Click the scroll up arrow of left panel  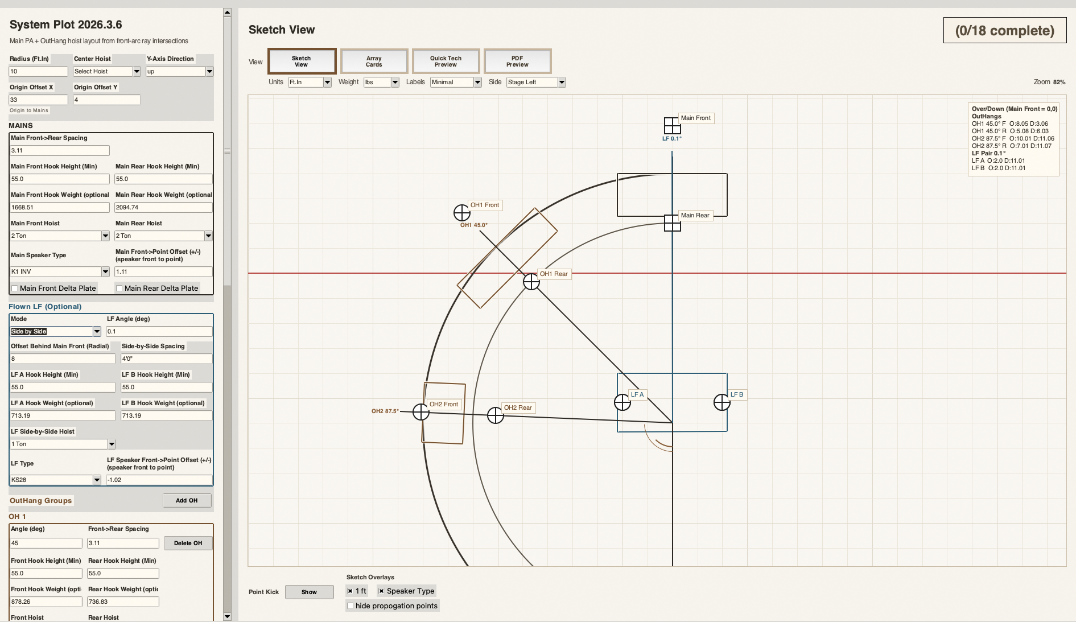click(x=227, y=12)
